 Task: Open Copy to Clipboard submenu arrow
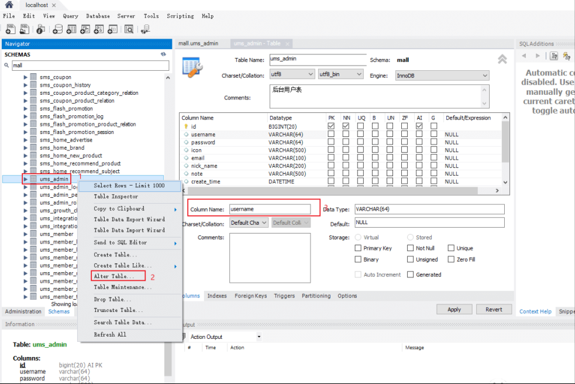[175, 209]
